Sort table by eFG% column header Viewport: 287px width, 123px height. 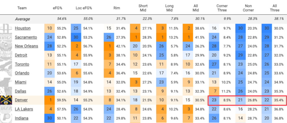[x=57, y=8]
